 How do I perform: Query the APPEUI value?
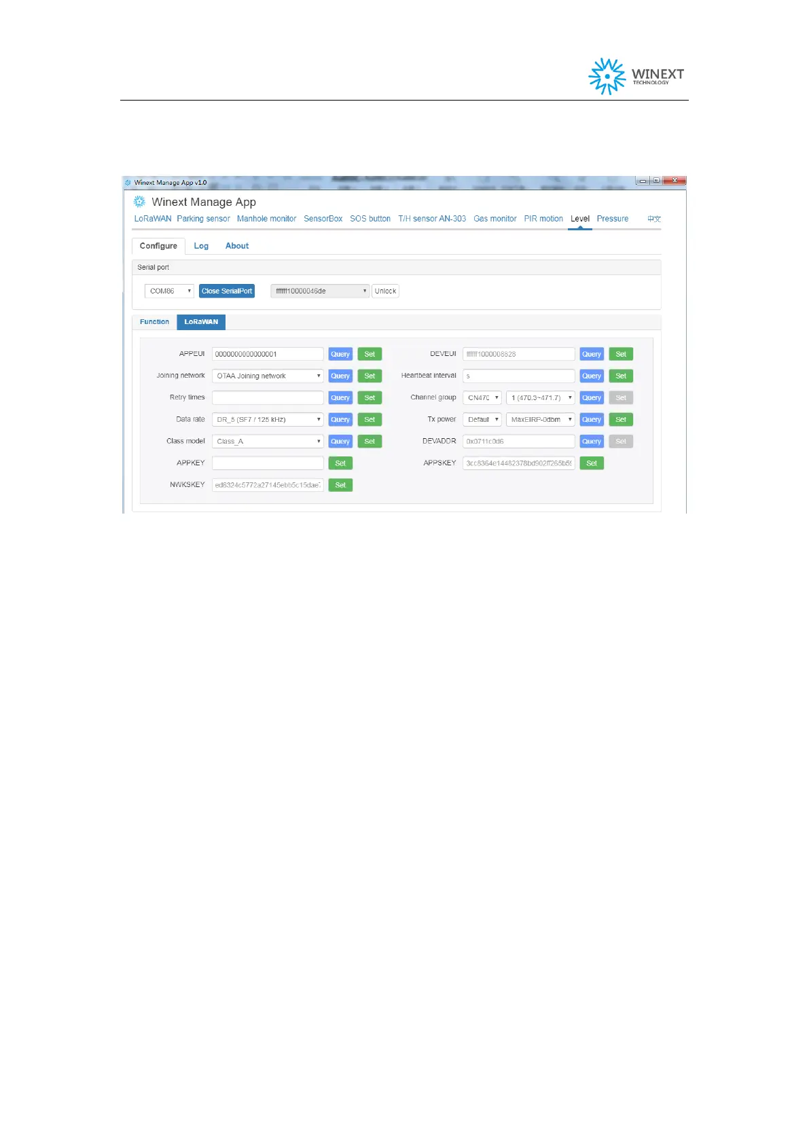tap(340, 354)
